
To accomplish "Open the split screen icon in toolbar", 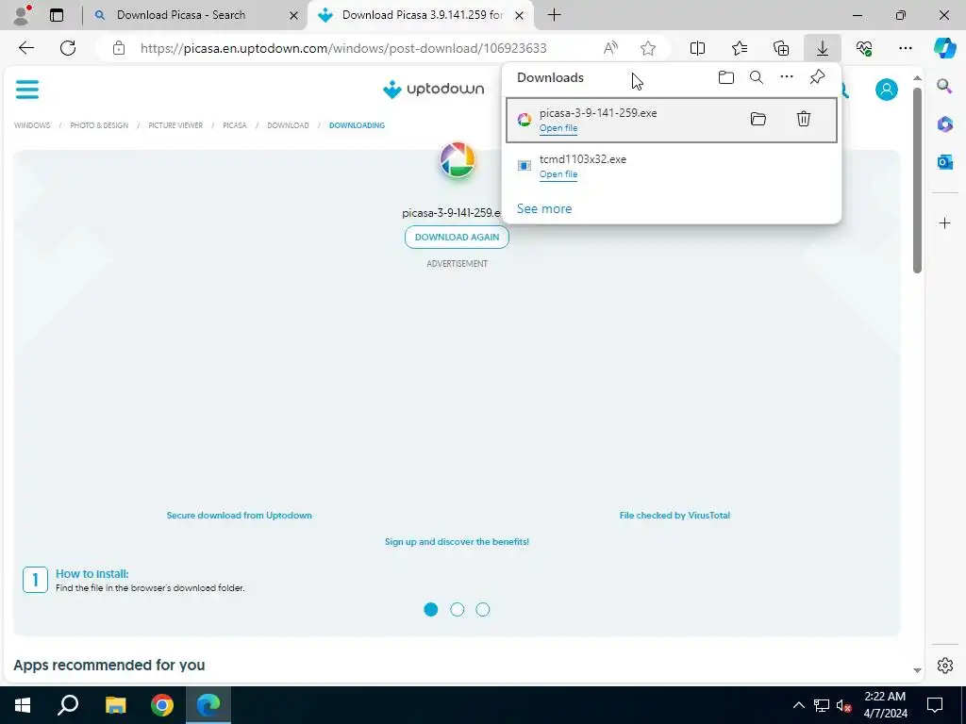I will coord(697,48).
